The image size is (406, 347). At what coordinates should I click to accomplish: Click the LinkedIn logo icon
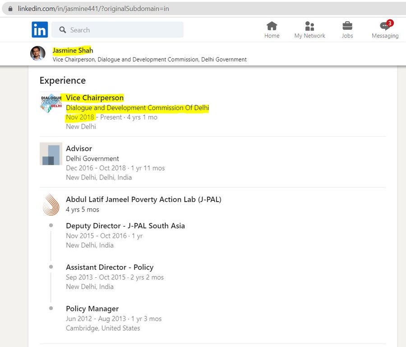[40, 30]
